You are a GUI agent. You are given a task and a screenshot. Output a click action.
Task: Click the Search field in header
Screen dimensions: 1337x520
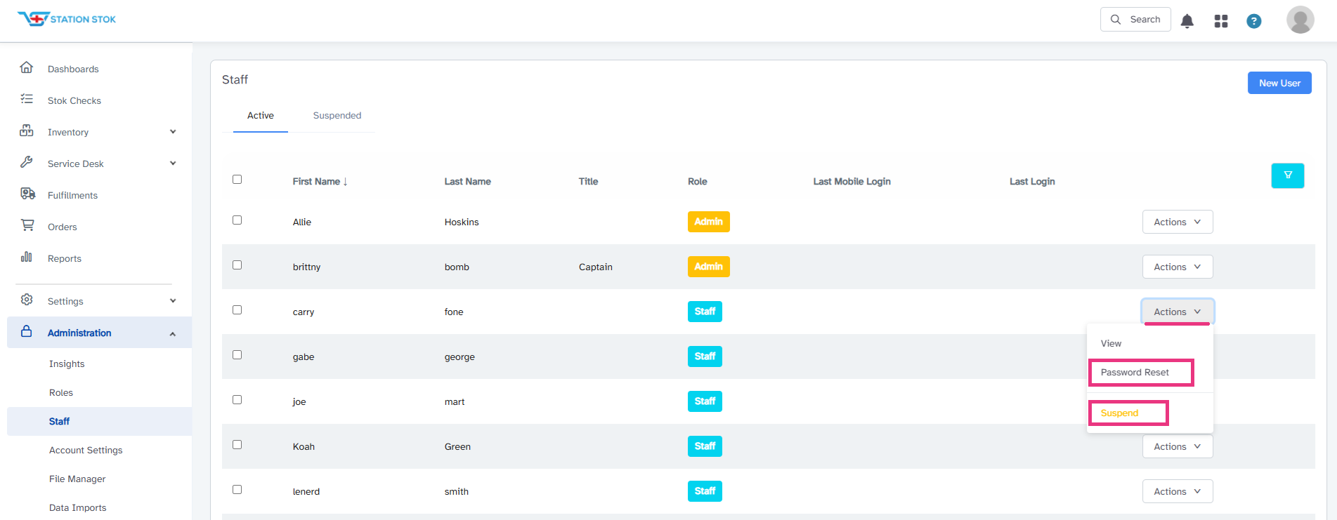[x=1135, y=20]
